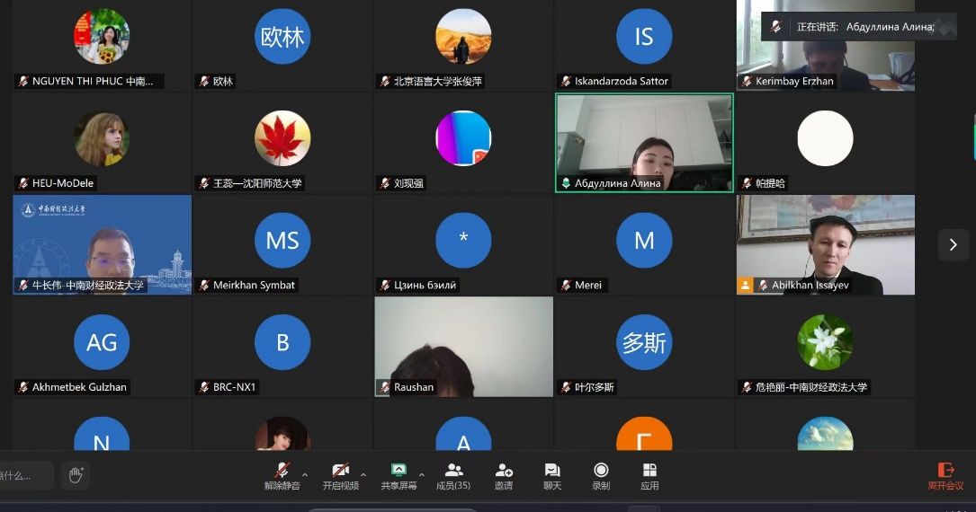Open the apps (应用) panel
Screen dimensions: 976x512
point(649,474)
